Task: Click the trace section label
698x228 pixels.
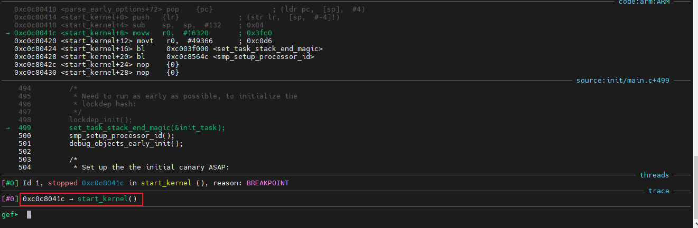Action: point(658,191)
